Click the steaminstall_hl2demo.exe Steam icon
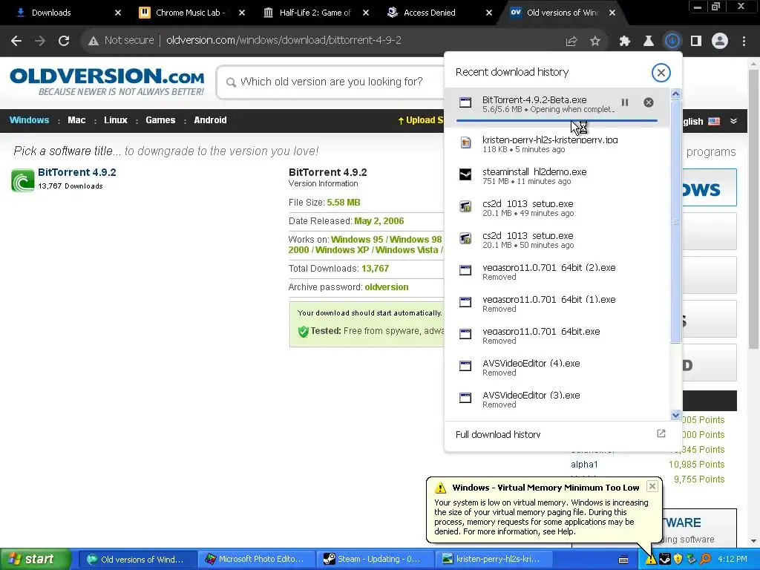 [465, 174]
